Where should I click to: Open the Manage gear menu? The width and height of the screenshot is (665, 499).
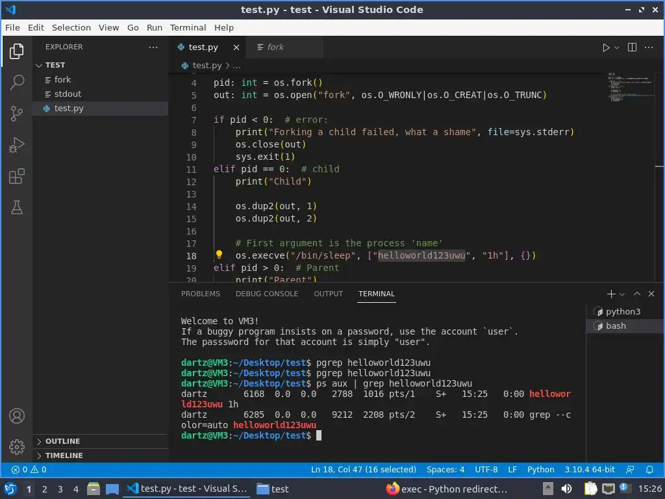16,447
